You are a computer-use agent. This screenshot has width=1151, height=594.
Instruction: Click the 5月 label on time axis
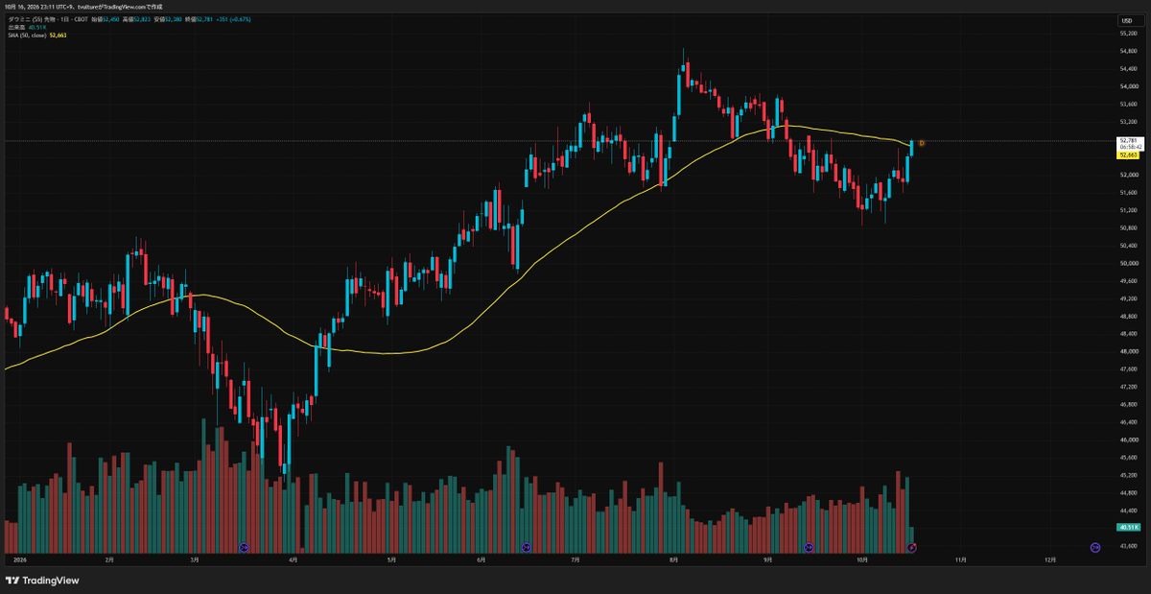click(x=391, y=558)
